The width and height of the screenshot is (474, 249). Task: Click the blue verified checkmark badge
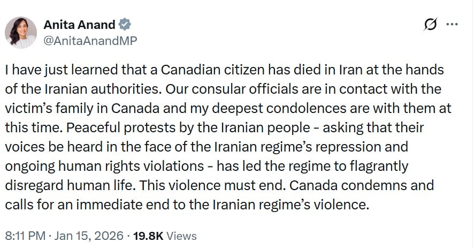tap(125, 25)
